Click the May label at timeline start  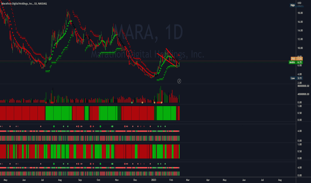5,180
